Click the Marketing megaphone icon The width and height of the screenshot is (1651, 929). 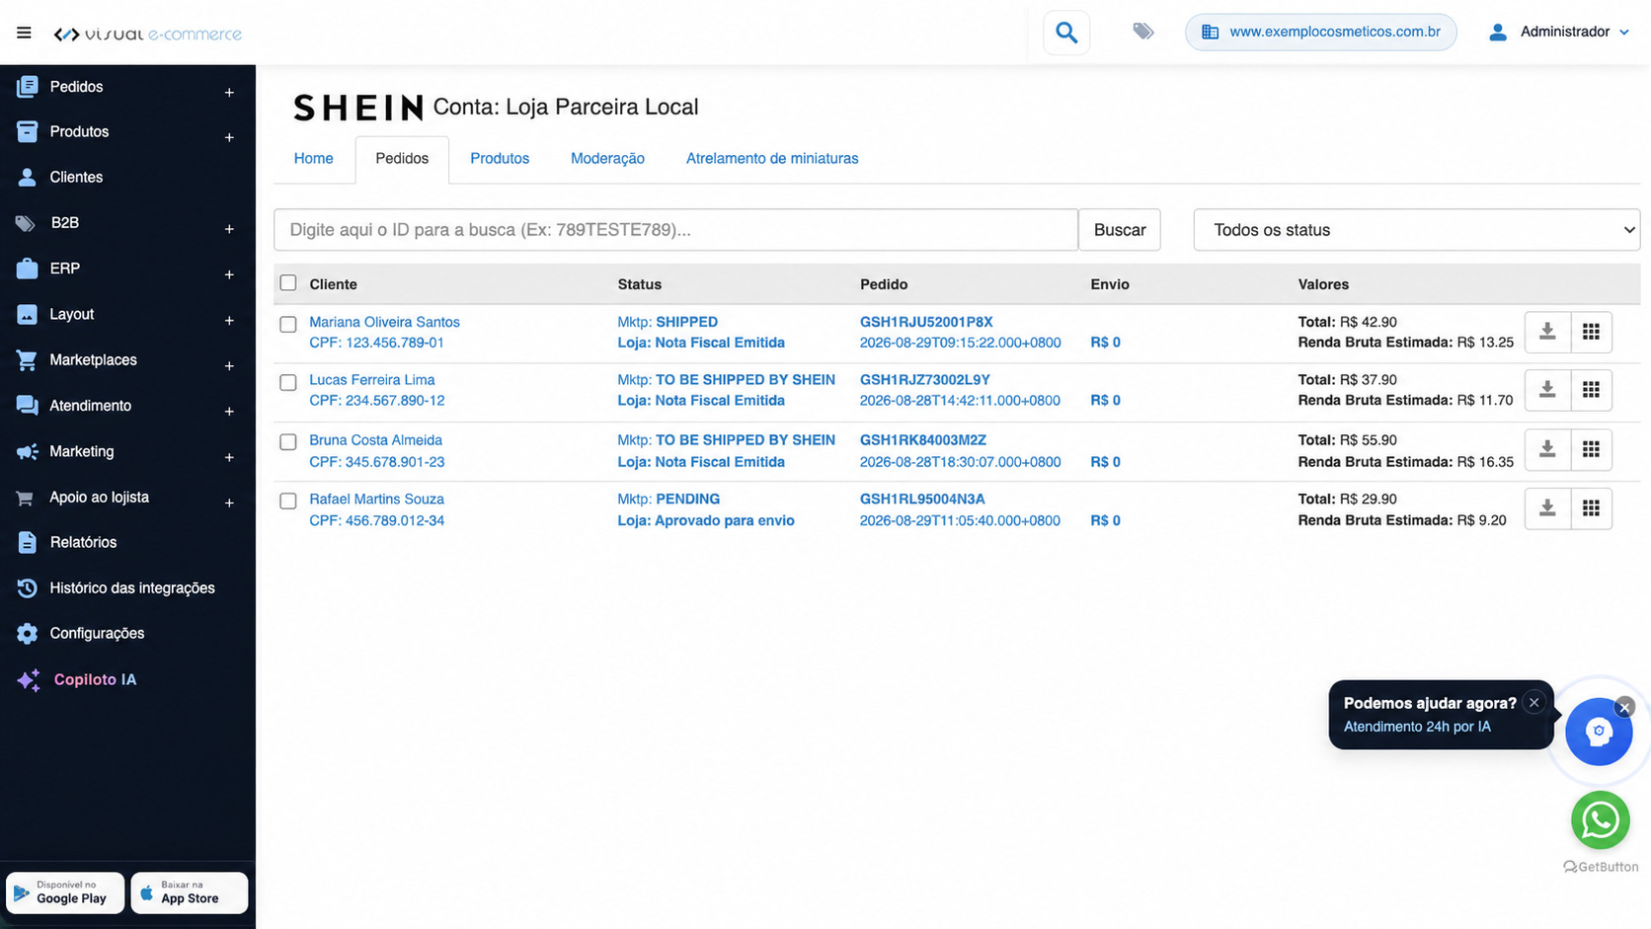[x=28, y=451]
